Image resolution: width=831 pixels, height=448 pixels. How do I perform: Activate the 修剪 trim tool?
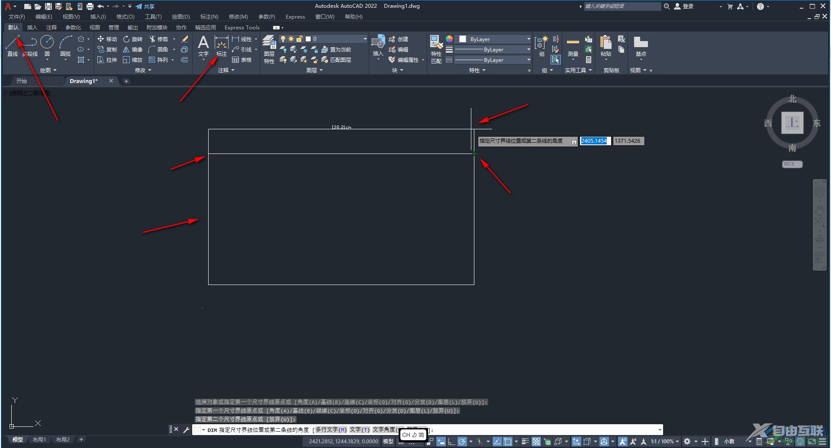click(158, 39)
